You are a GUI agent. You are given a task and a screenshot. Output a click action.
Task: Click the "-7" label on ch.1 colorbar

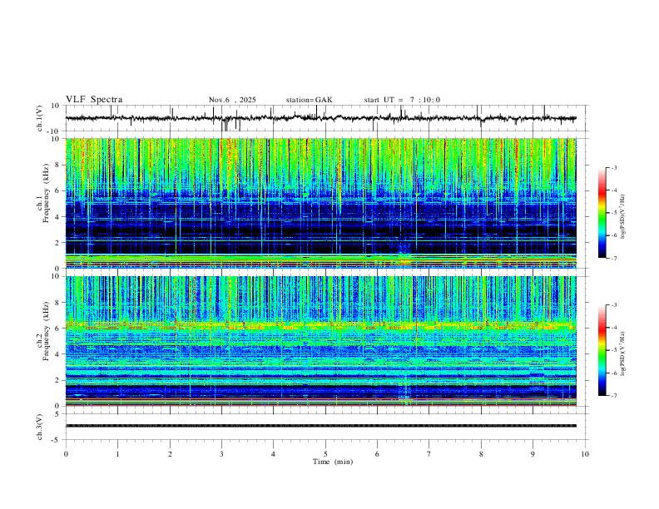point(614,258)
